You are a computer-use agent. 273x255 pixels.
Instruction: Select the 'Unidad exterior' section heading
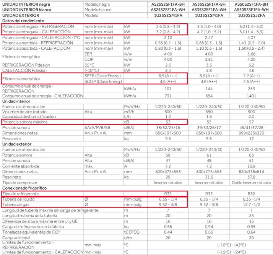coord(17,144)
